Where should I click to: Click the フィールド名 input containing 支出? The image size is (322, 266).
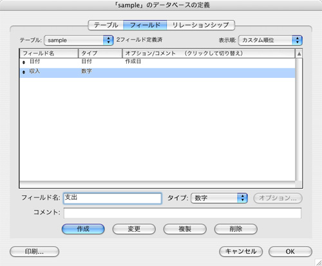(113, 198)
